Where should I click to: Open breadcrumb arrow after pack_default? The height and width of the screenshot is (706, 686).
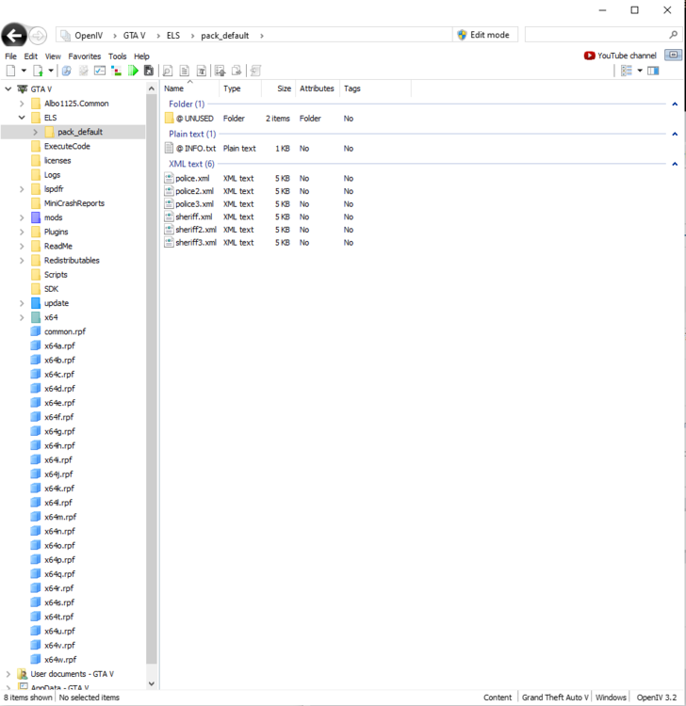point(261,36)
